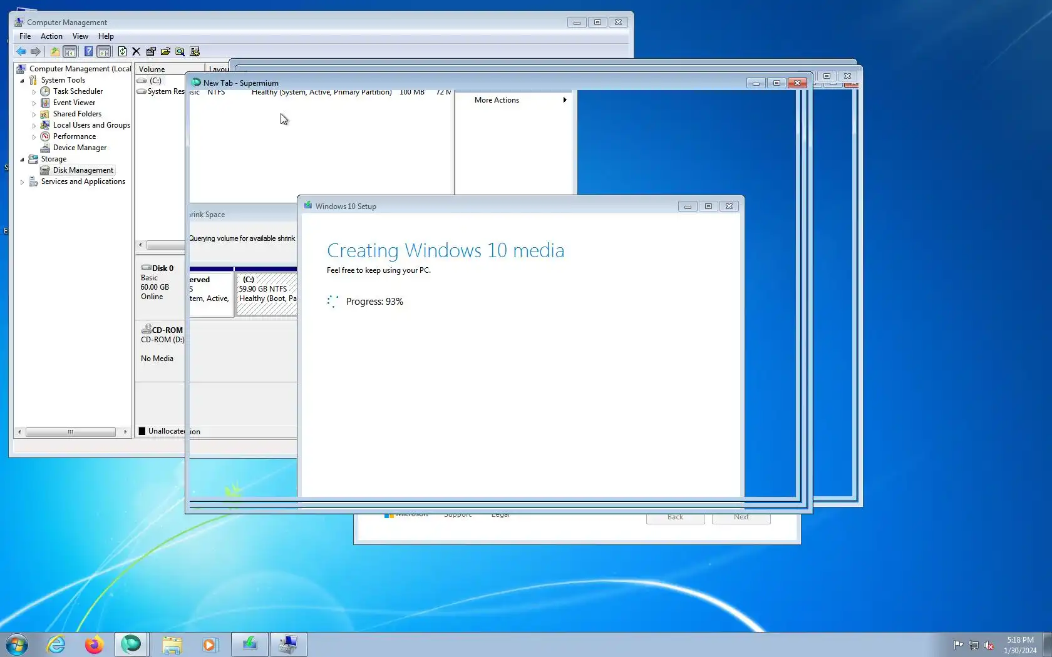Click the Performance gauge icon in tree
The height and width of the screenshot is (657, 1052).
coord(45,136)
